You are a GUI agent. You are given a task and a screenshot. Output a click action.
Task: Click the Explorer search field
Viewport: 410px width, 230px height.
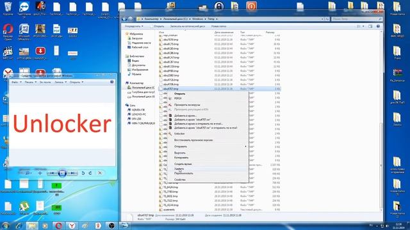(x=357, y=19)
